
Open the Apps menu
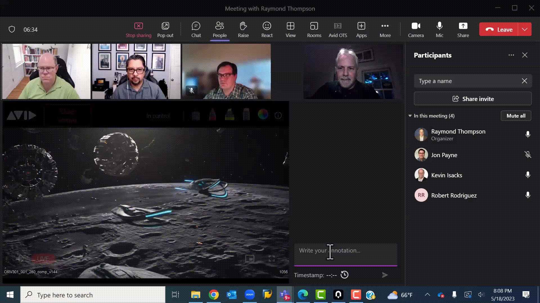click(x=361, y=30)
